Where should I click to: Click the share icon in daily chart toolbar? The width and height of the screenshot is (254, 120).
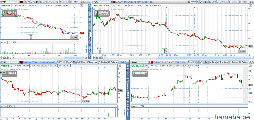coord(26,2)
